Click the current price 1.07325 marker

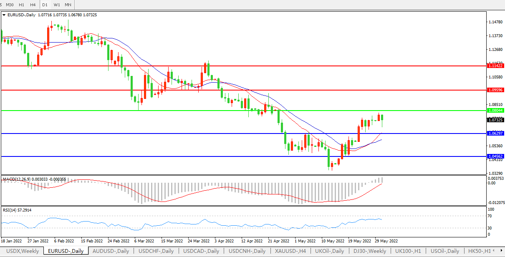[x=495, y=120]
